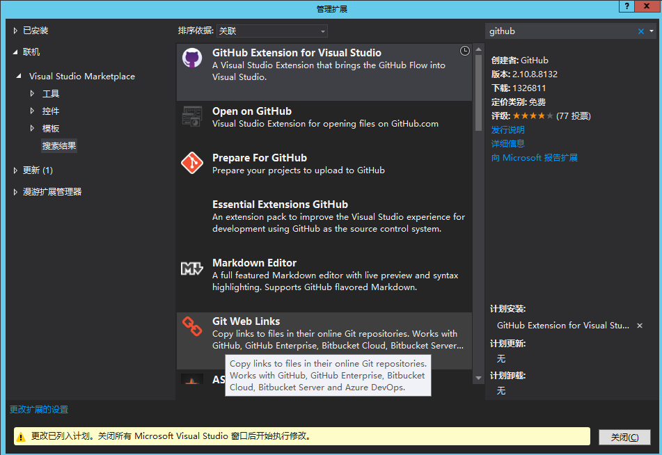
Task: Select 搜索结果 in the tree
Action: 59,145
